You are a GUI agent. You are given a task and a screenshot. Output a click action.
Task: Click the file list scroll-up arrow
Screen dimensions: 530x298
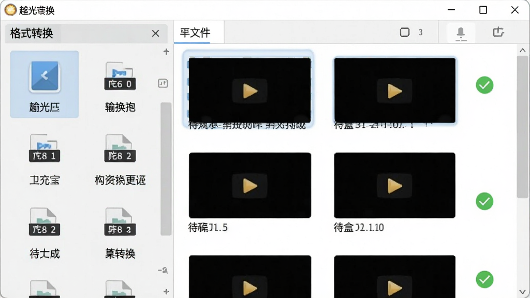(x=523, y=51)
